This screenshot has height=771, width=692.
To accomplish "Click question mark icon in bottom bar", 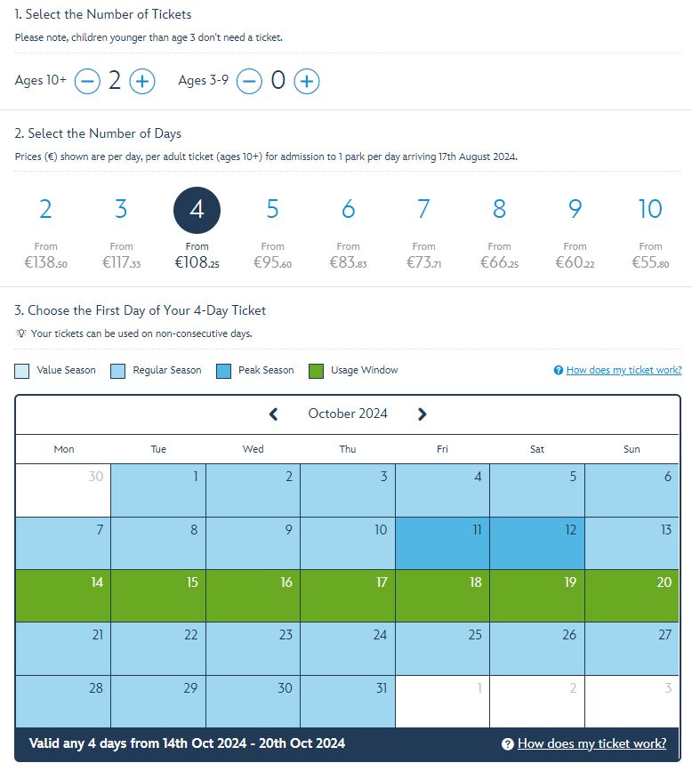I will (x=508, y=744).
